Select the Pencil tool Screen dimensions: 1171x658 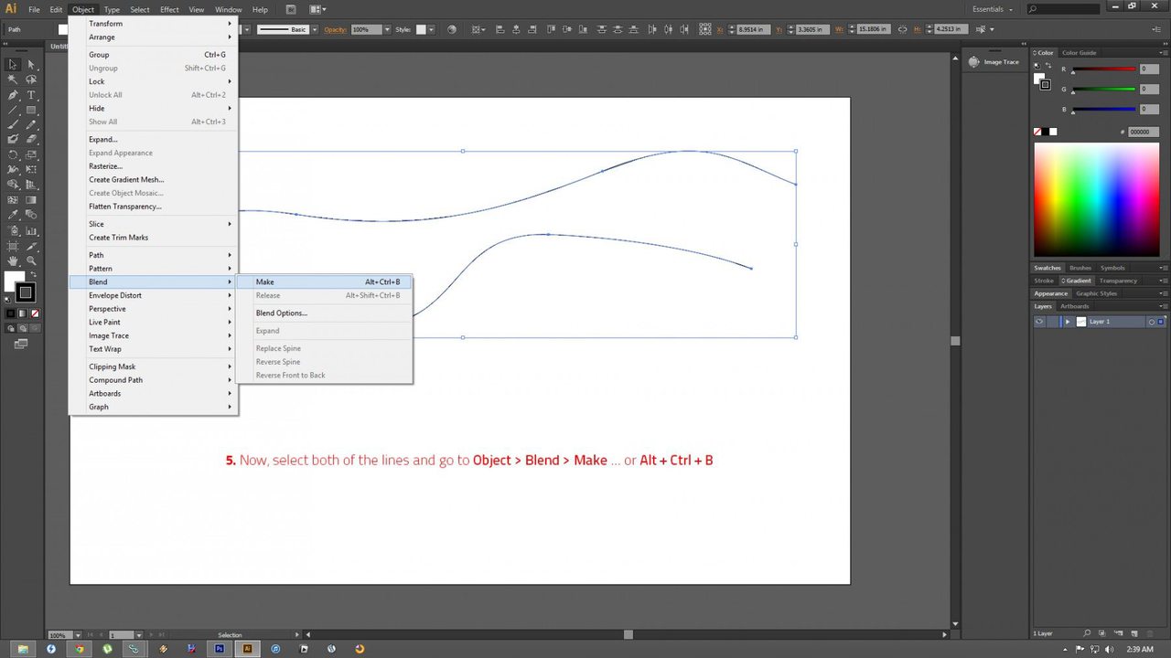tap(31, 124)
